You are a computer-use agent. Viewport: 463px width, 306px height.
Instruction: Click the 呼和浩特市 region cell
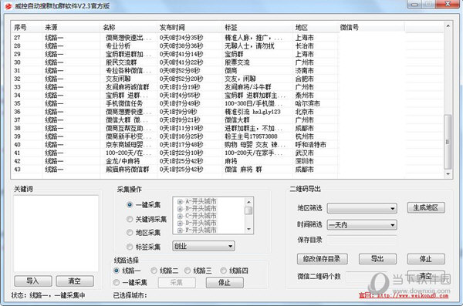click(311, 145)
